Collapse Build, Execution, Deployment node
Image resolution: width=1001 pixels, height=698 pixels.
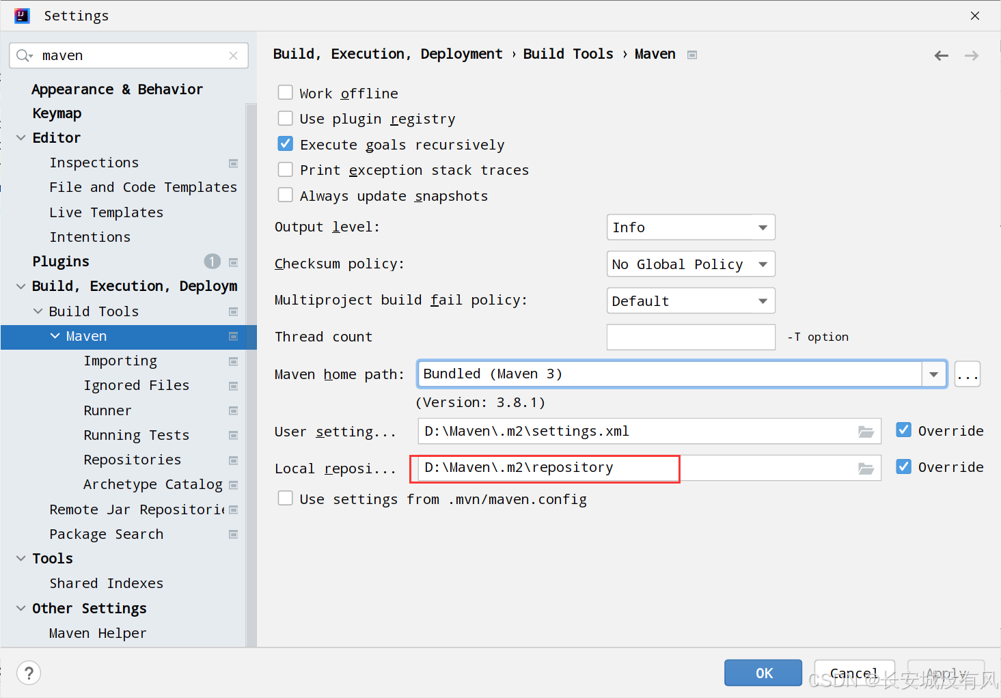[21, 286]
